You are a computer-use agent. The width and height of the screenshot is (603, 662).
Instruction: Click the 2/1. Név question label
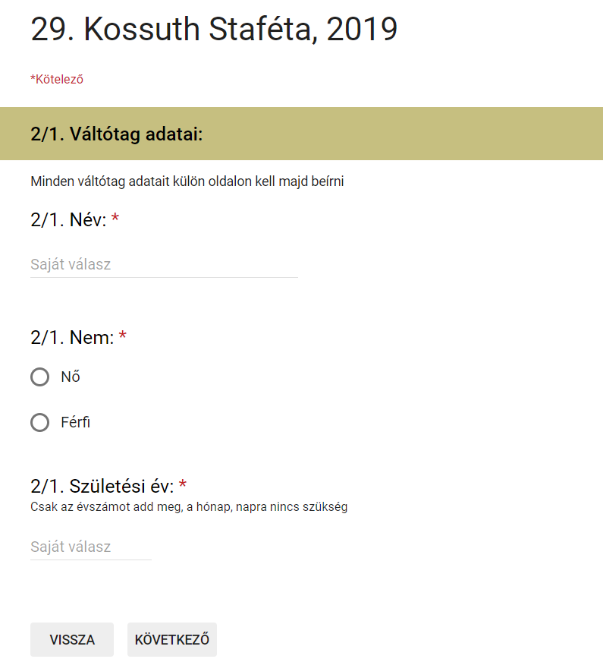(x=68, y=220)
